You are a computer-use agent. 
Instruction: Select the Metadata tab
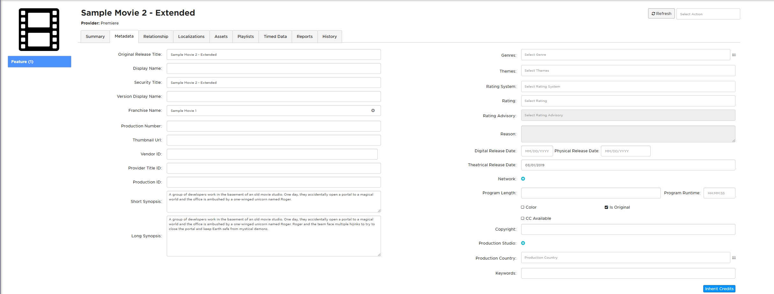click(x=124, y=36)
